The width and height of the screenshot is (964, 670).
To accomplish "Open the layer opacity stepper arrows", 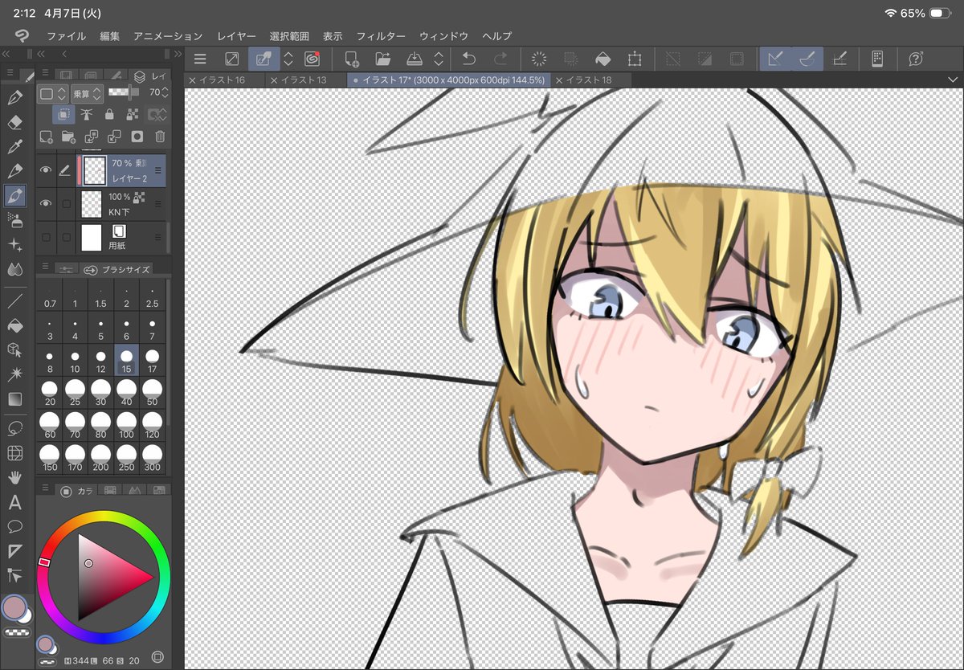I will point(165,93).
